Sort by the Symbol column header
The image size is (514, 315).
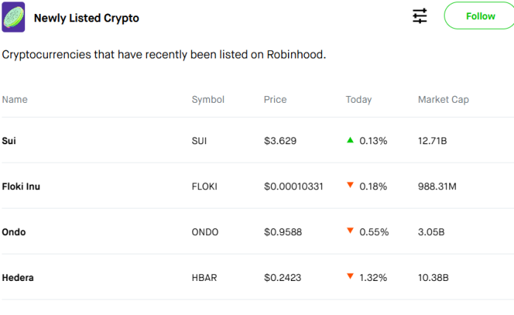click(x=208, y=100)
